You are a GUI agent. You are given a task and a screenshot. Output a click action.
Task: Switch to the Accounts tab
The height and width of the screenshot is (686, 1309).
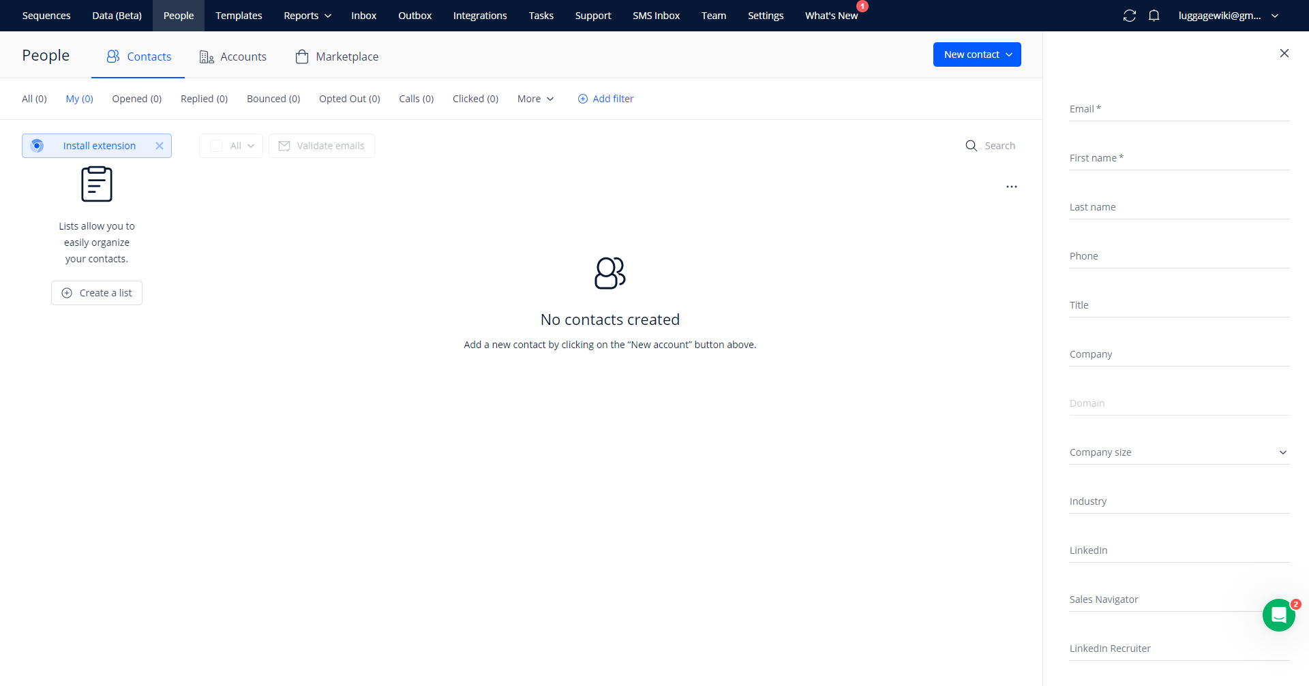[233, 57]
